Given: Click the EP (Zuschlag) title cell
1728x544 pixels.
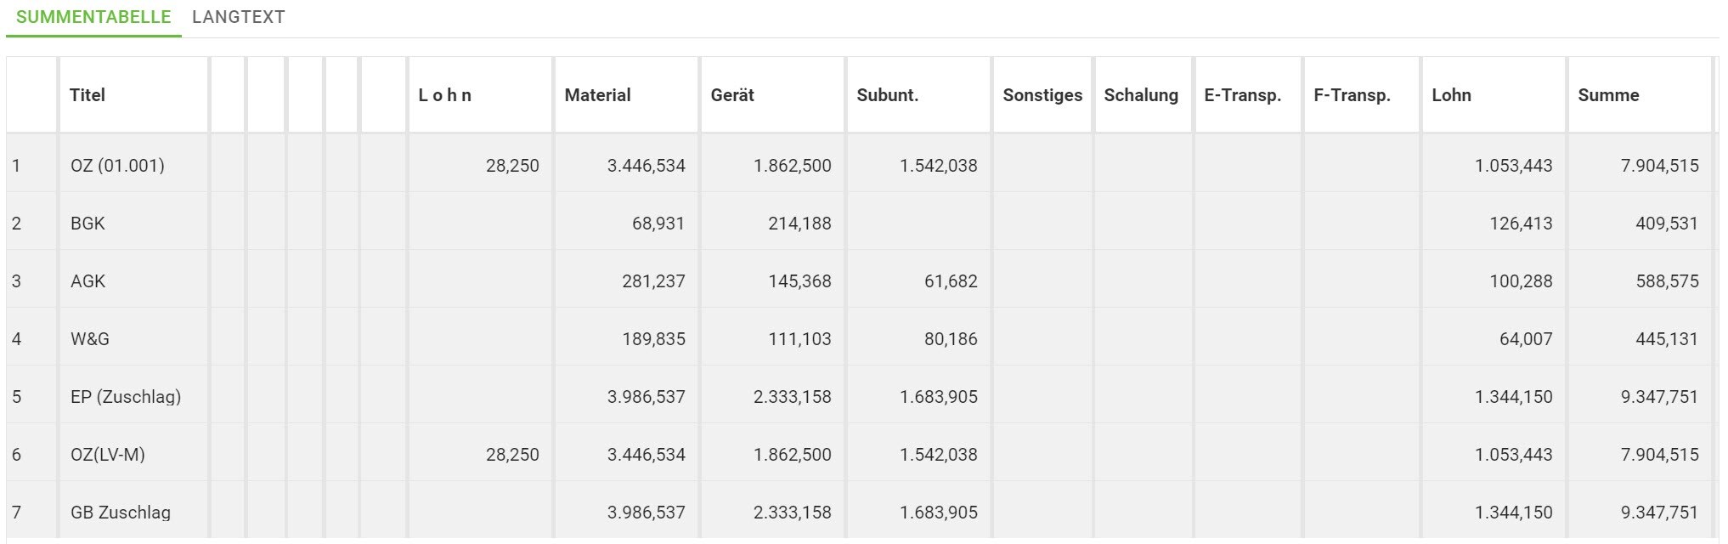Looking at the screenshot, I should 126,397.
